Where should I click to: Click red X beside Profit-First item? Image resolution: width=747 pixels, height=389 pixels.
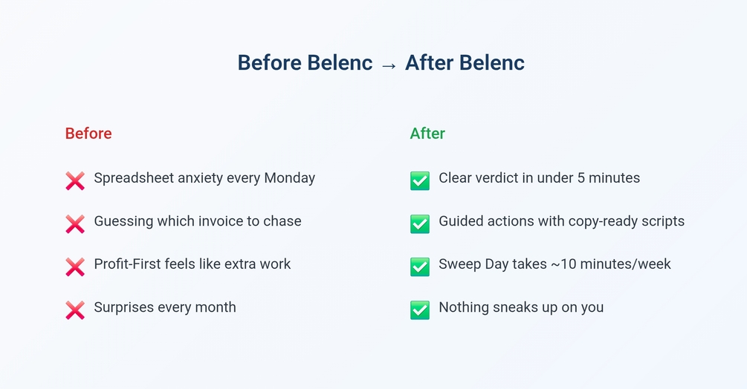[x=75, y=267]
